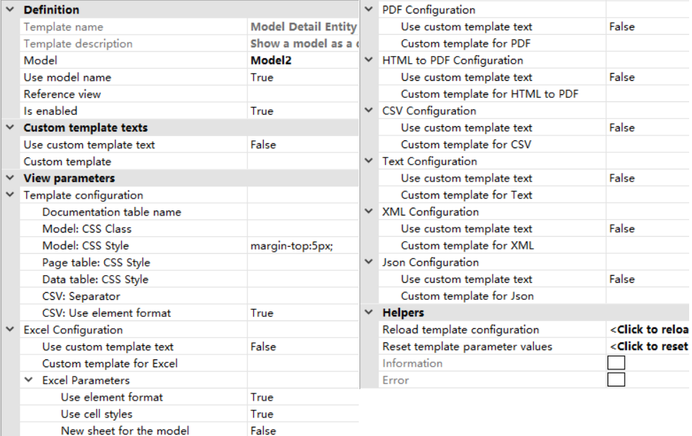
Task: Collapse the Helpers section
Action: (369, 313)
